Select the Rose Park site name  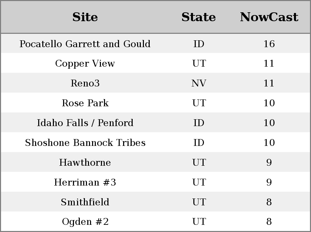[x=85, y=103]
